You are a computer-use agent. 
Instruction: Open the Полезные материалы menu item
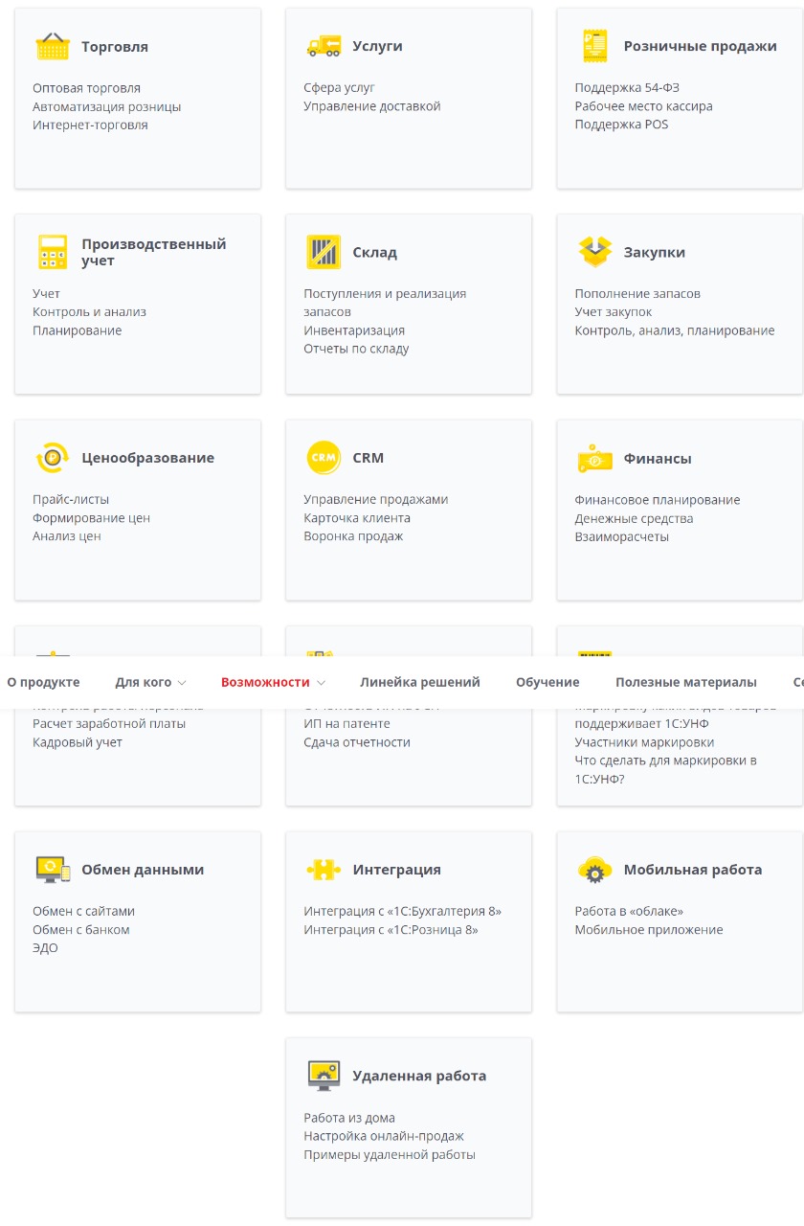point(685,682)
